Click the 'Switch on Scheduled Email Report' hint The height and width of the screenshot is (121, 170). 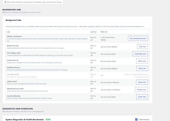[x=136, y=76]
